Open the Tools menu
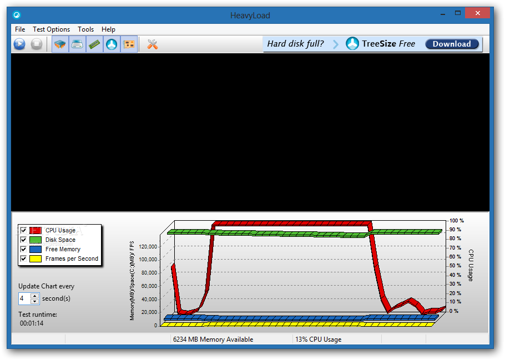Image resolution: width=505 pixels, height=360 pixels. (x=85, y=29)
